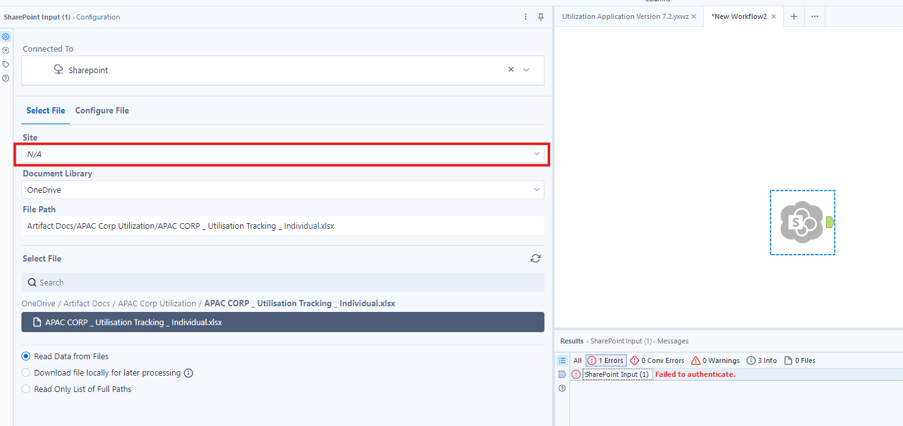The width and height of the screenshot is (903, 426).
Task: Open the Artifact Docs breadcrumb link
Action: [x=86, y=303]
